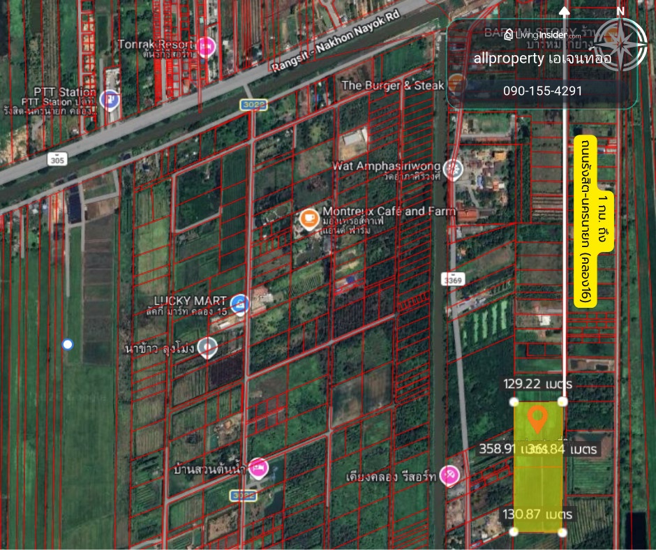Image resolution: width=656 pixels, height=550 pixels.
Task: Click the phone number 090-155-4291
Action: (543, 91)
